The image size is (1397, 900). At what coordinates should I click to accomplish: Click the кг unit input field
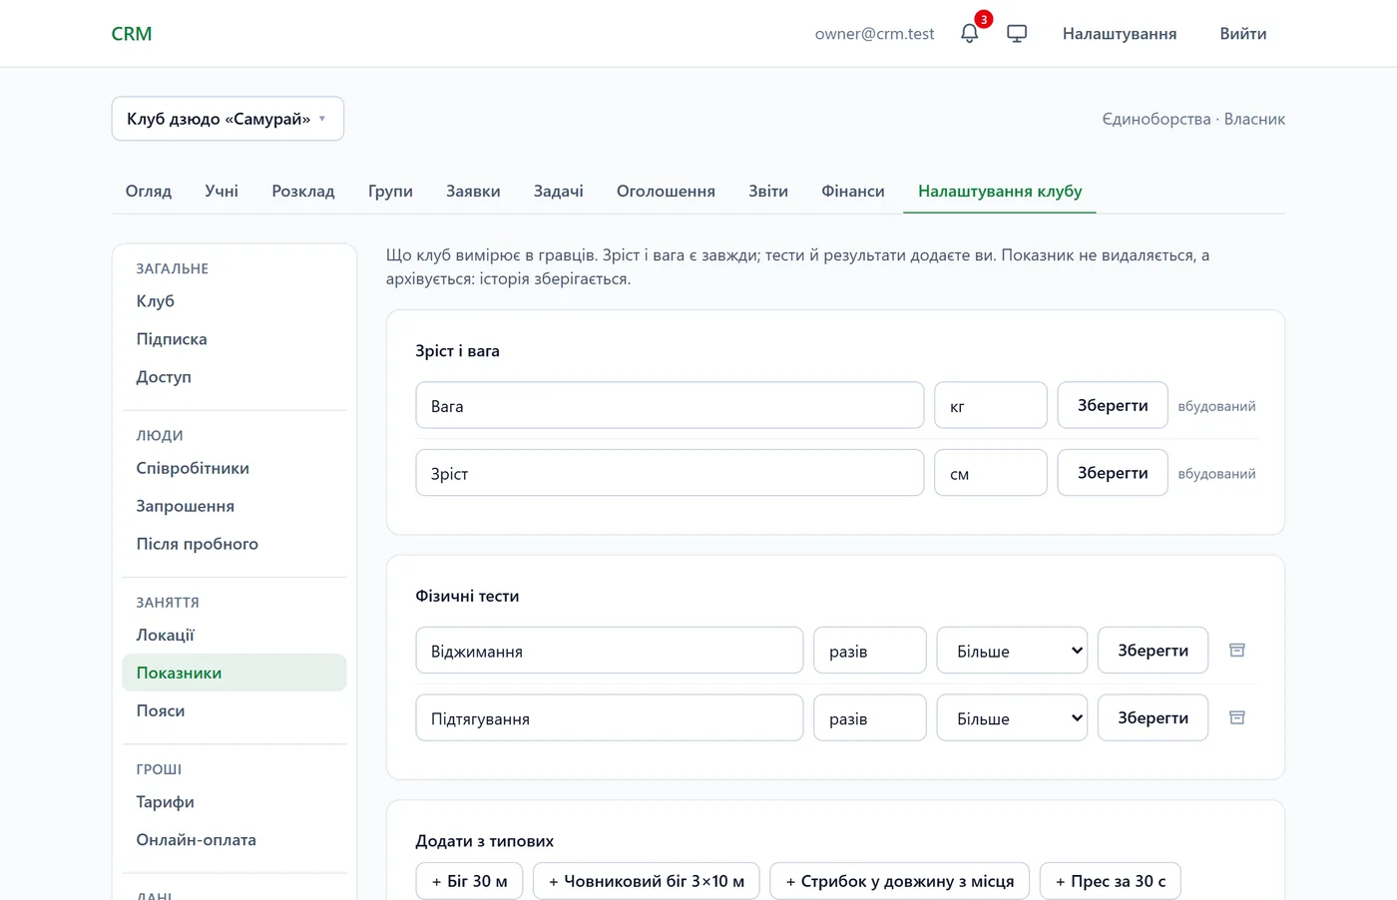tap(991, 406)
